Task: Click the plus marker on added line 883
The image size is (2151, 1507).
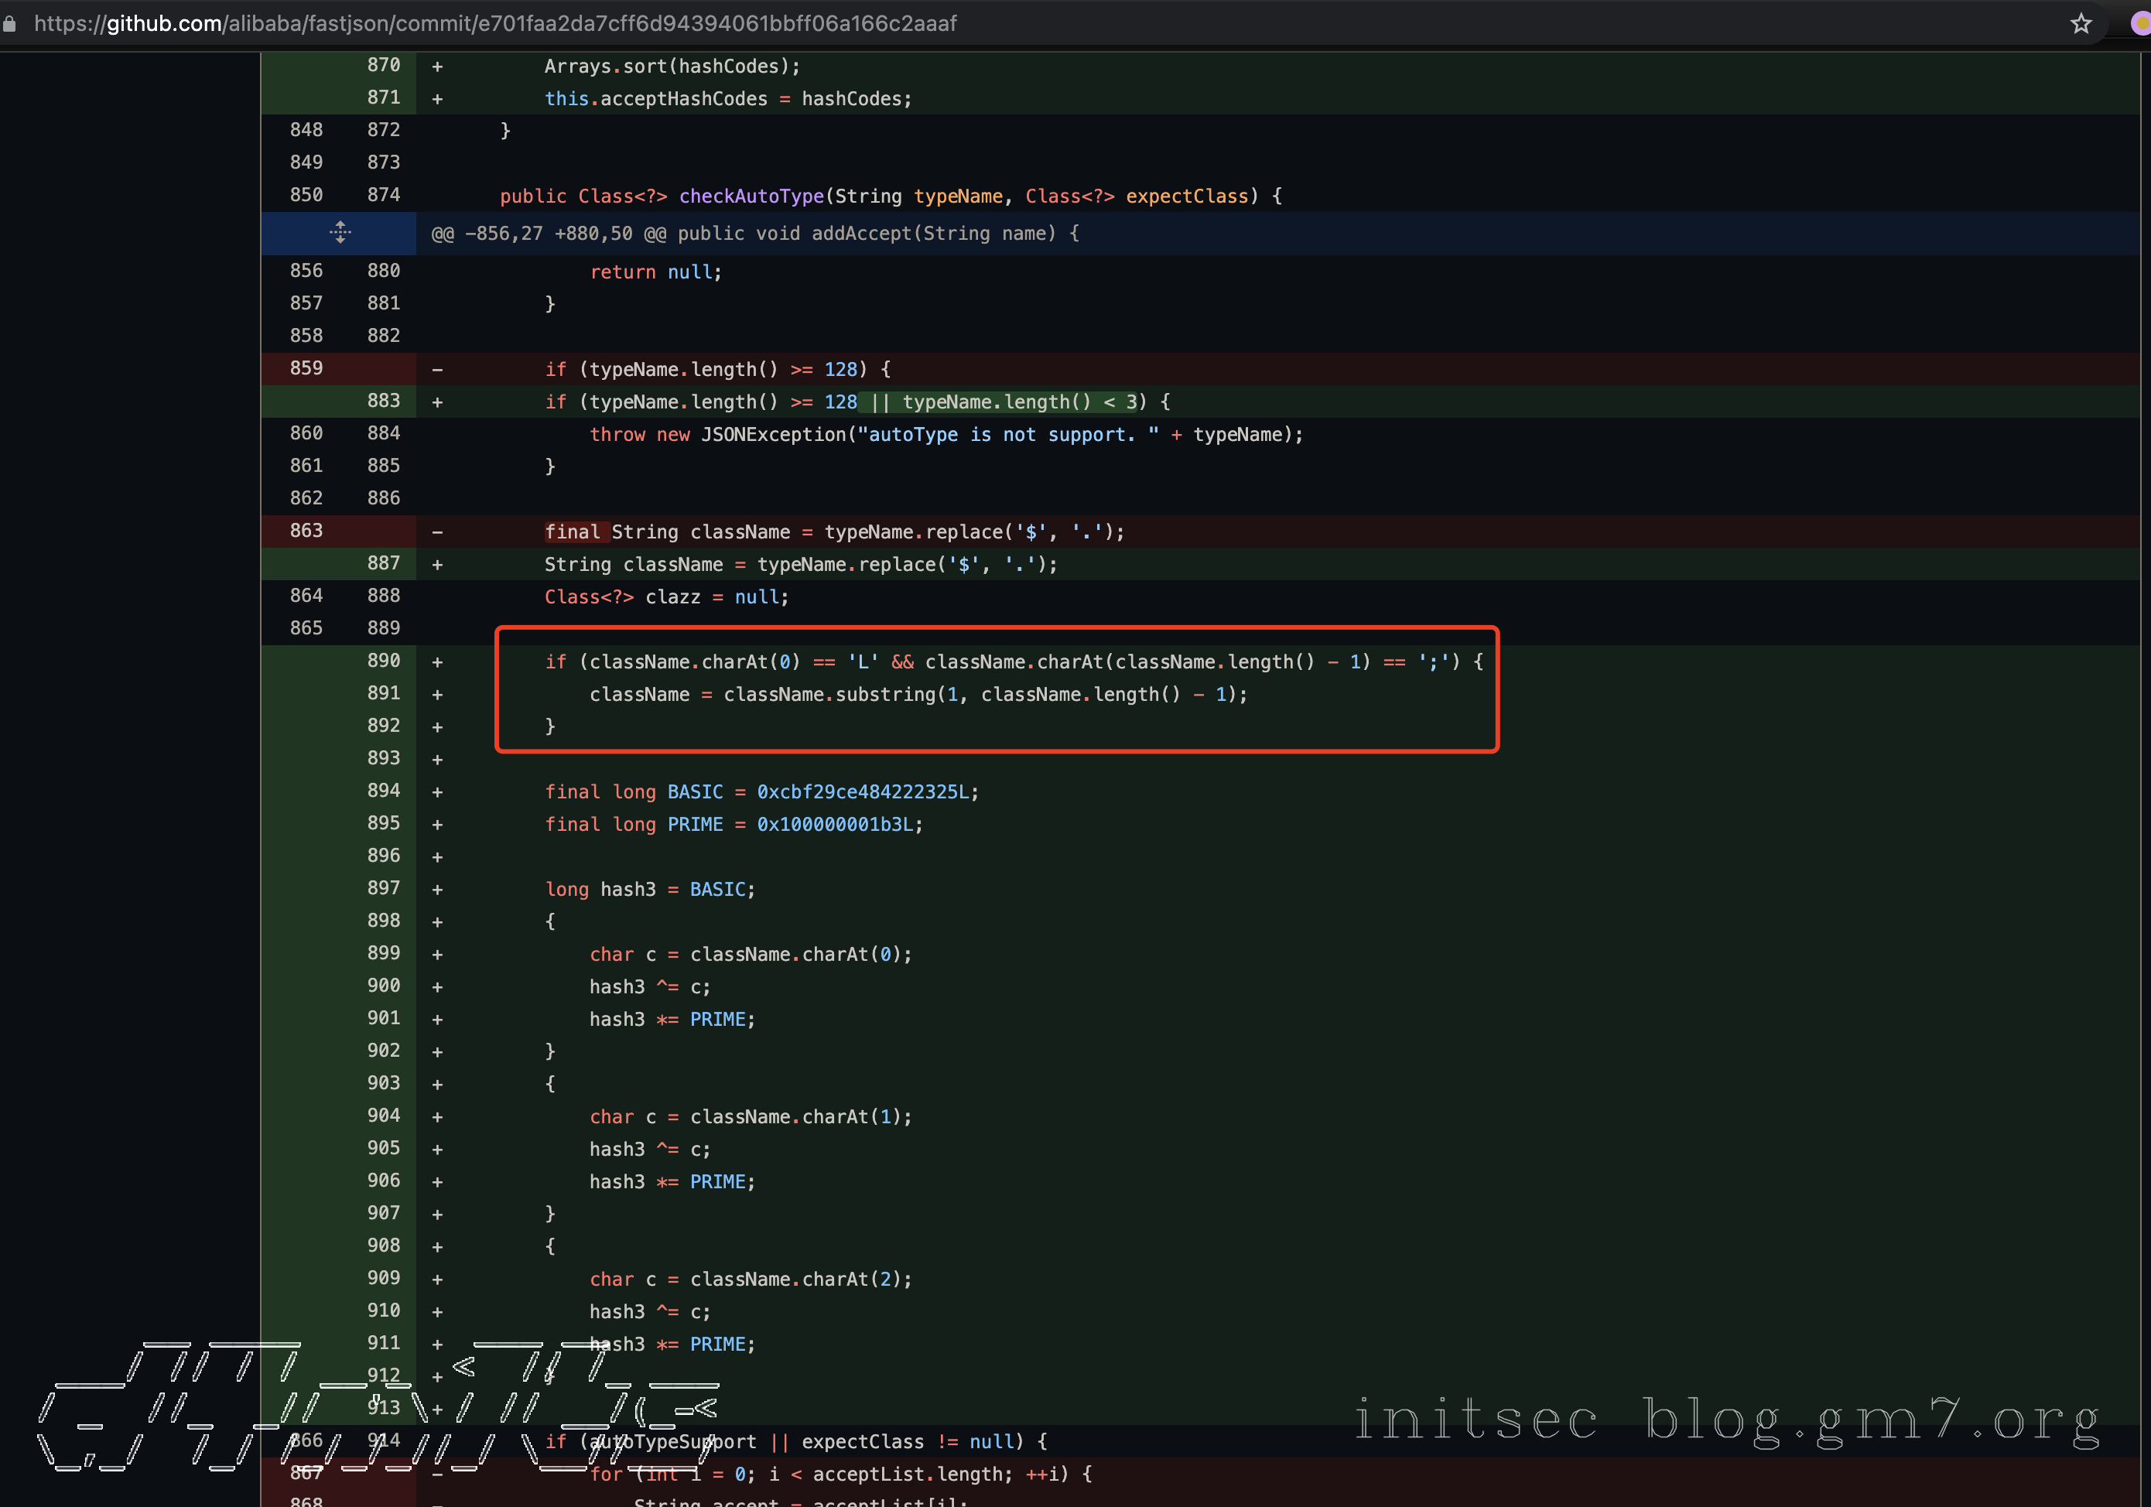Action: [436, 402]
